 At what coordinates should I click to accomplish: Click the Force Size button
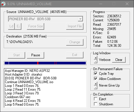36,26
